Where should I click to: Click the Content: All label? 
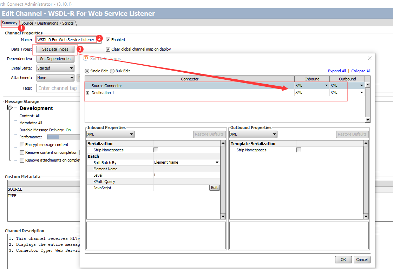(x=29, y=116)
